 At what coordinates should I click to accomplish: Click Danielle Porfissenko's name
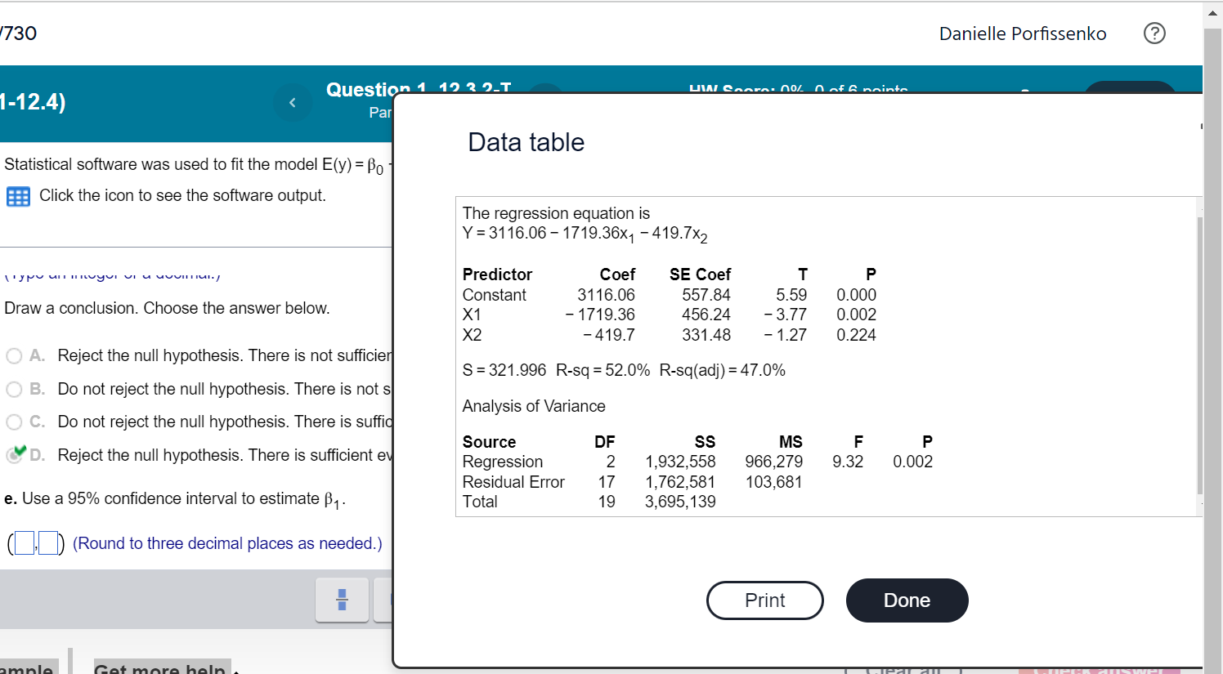coord(1022,33)
